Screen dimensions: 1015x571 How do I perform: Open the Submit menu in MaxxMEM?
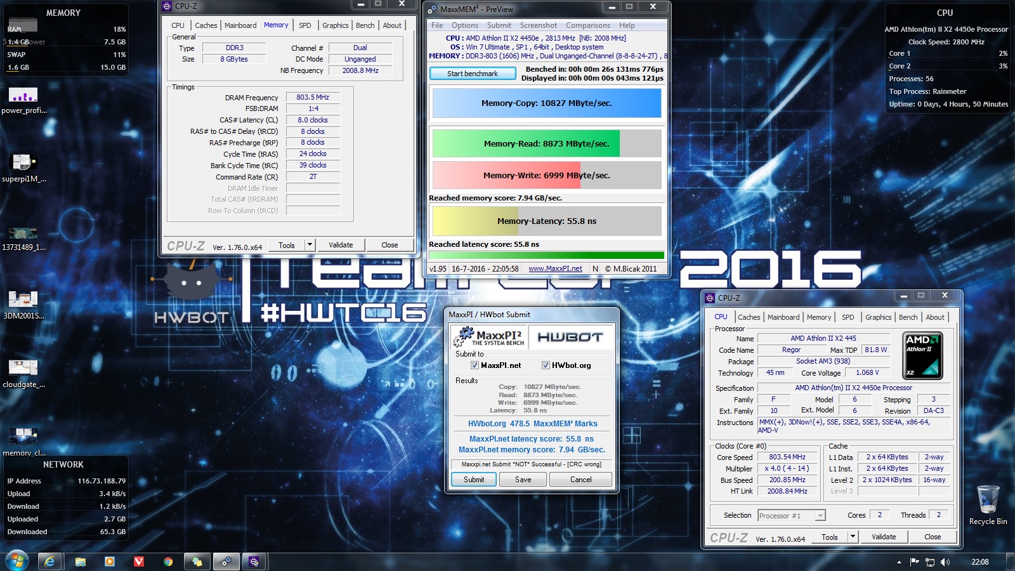point(499,25)
